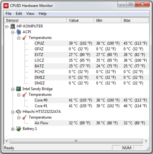This screenshot has width=153, height=154.
Task: Click the red H CPUID application icon
Action: tap(6, 6)
